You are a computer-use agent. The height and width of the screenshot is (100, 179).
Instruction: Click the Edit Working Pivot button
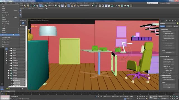[x=169, y=59]
